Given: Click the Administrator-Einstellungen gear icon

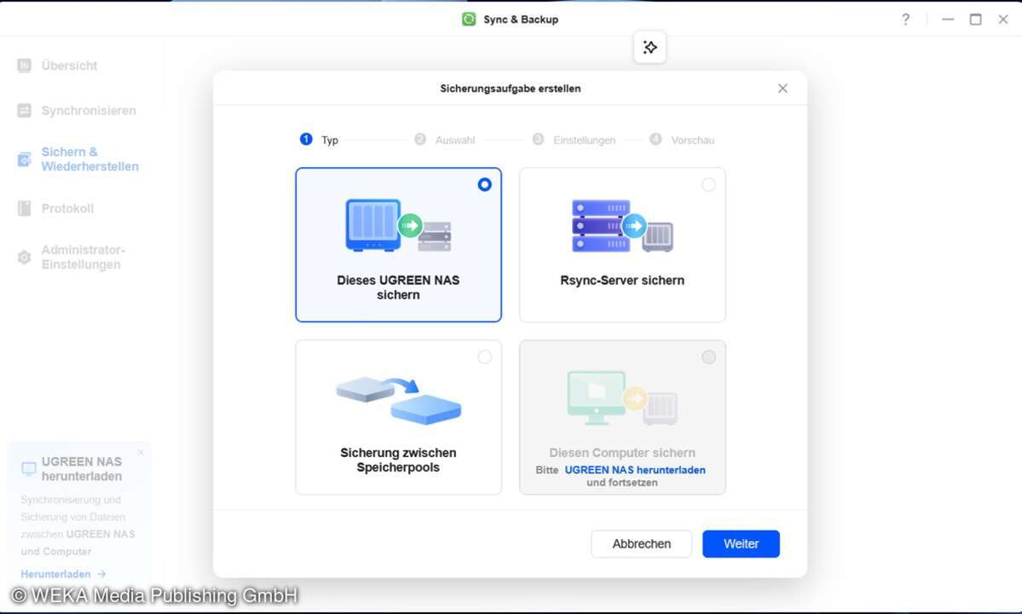Looking at the screenshot, I should click(x=25, y=258).
